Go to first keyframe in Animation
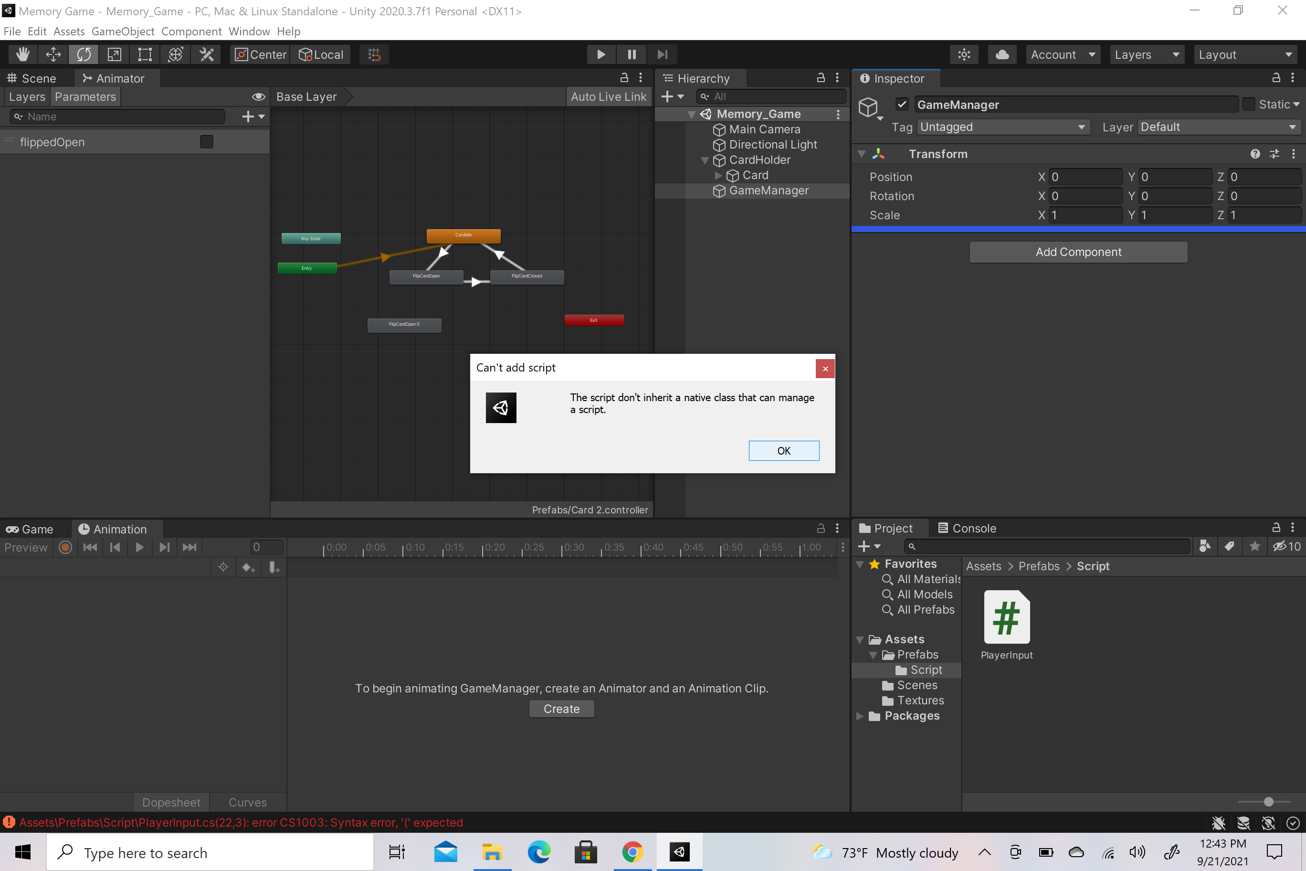The width and height of the screenshot is (1306, 871). click(x=90, y=547)
